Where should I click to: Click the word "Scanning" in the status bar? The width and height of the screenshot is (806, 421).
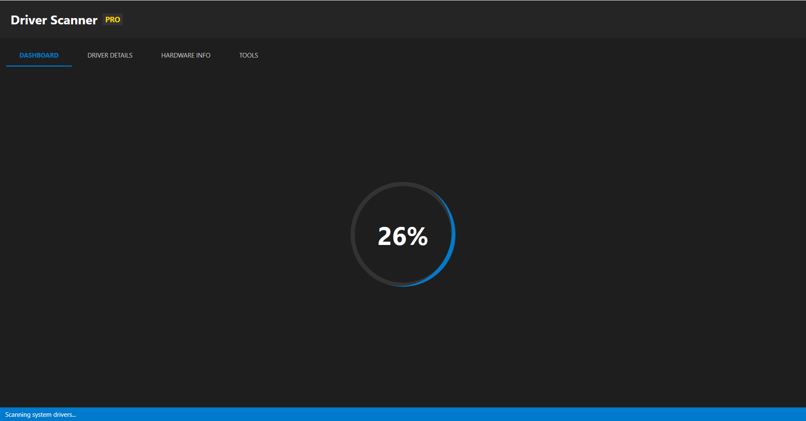(x=18, y=415)
